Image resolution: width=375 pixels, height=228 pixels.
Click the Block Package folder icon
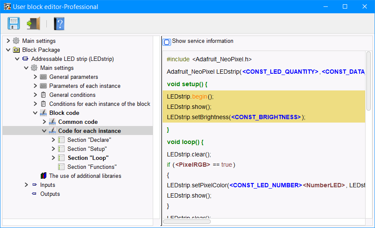click(x=16, y=50)
